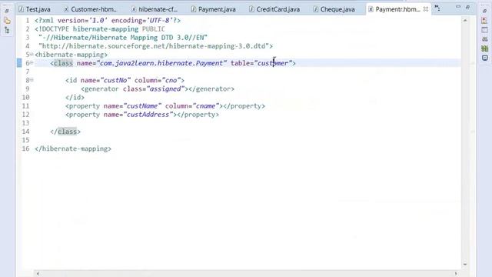Screen dimensions: 492x277
Task: Click the closing </hibernate-mapping> tag
Action: pyautogui.click(x=73, y=149)
